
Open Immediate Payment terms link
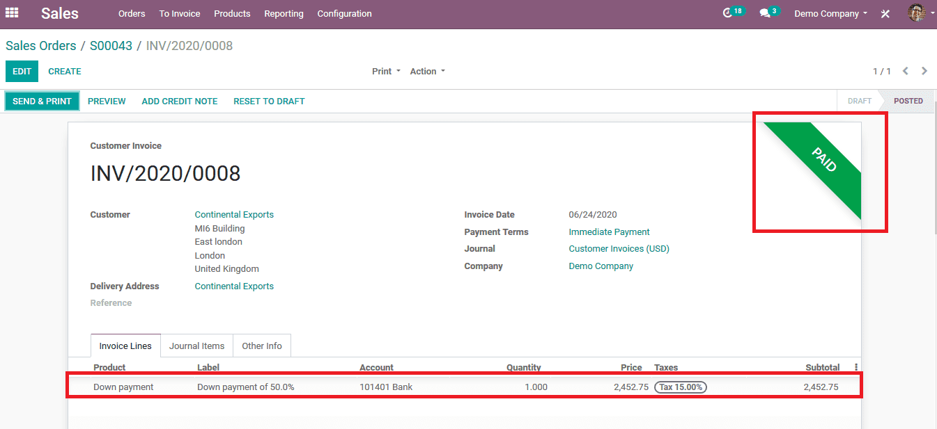pyautogui.click(x=609, y=232)
